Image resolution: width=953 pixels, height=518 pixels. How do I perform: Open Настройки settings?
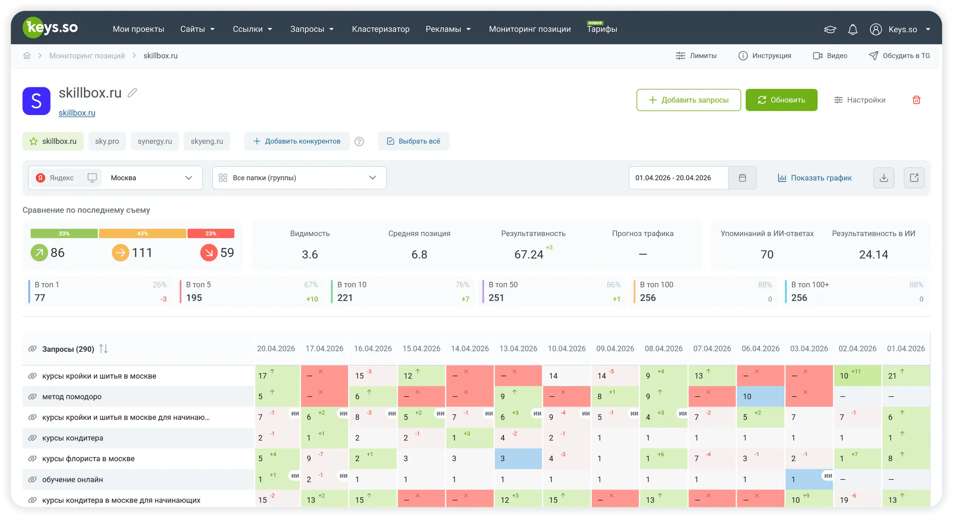click(x=860, y=100)
